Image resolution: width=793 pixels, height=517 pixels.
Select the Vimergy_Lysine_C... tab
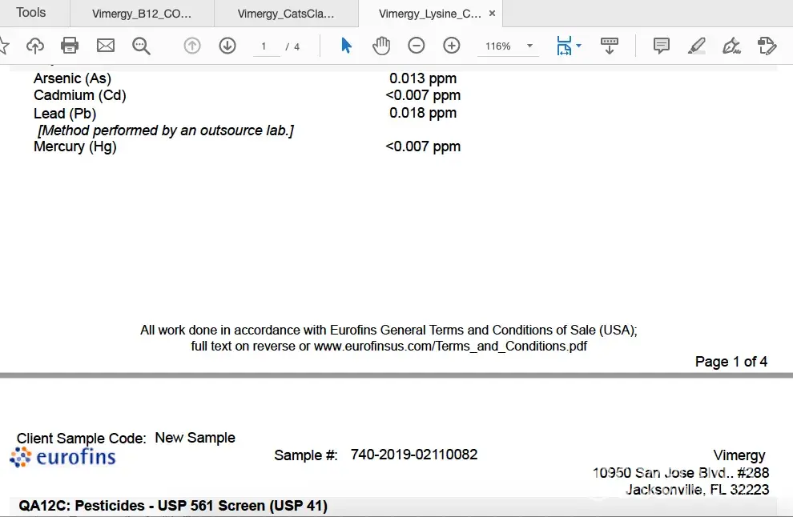(x=429, y=14)
